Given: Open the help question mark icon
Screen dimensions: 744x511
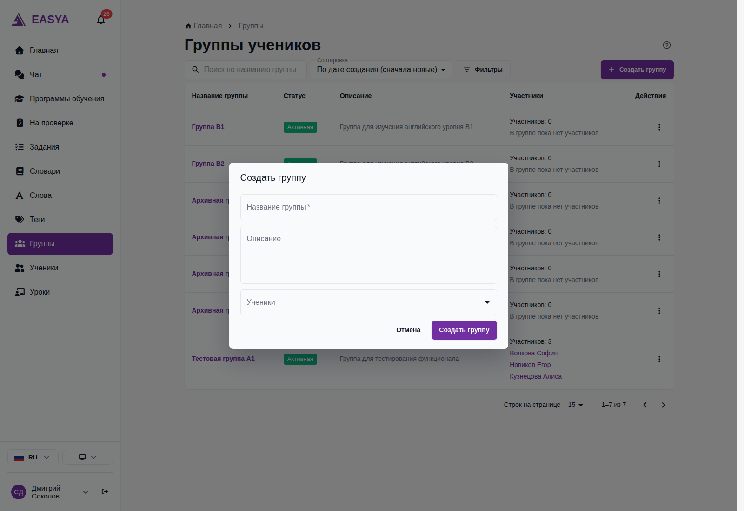Looking at the screenshot, I should pyautogui.click(x=666, y=45).
